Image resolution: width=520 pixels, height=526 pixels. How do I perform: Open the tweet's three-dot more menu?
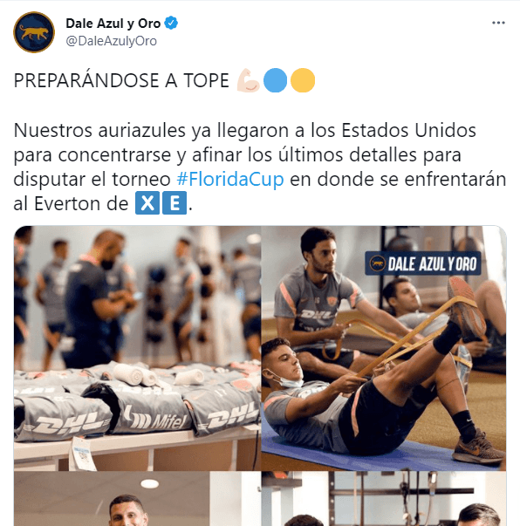498,23
